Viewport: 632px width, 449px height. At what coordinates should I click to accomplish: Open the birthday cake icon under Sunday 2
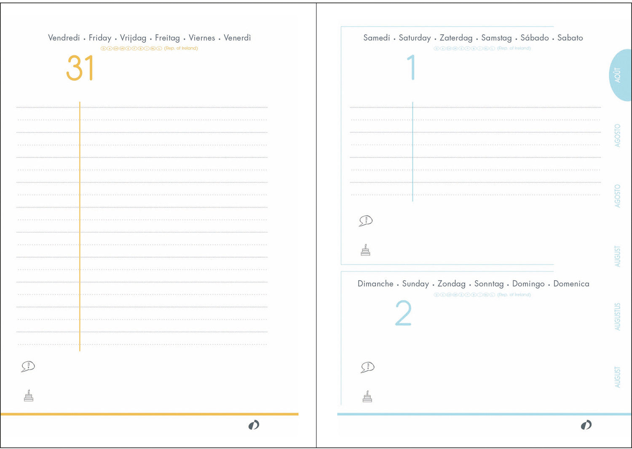[x=367, y=397]
